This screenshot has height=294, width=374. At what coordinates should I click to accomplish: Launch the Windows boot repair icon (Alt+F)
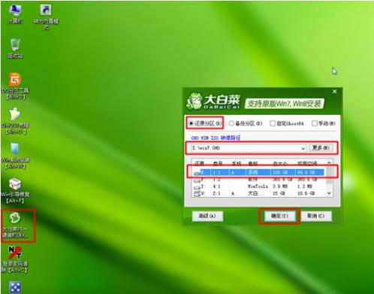(x=15, y=190)
